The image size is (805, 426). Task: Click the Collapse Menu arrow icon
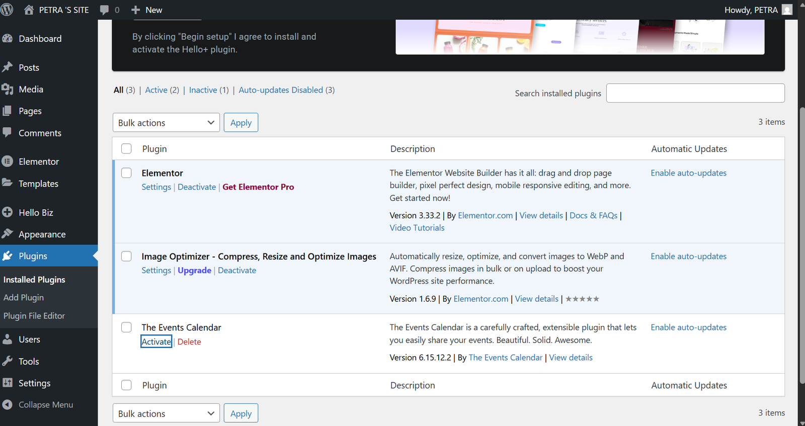[8, 404]
